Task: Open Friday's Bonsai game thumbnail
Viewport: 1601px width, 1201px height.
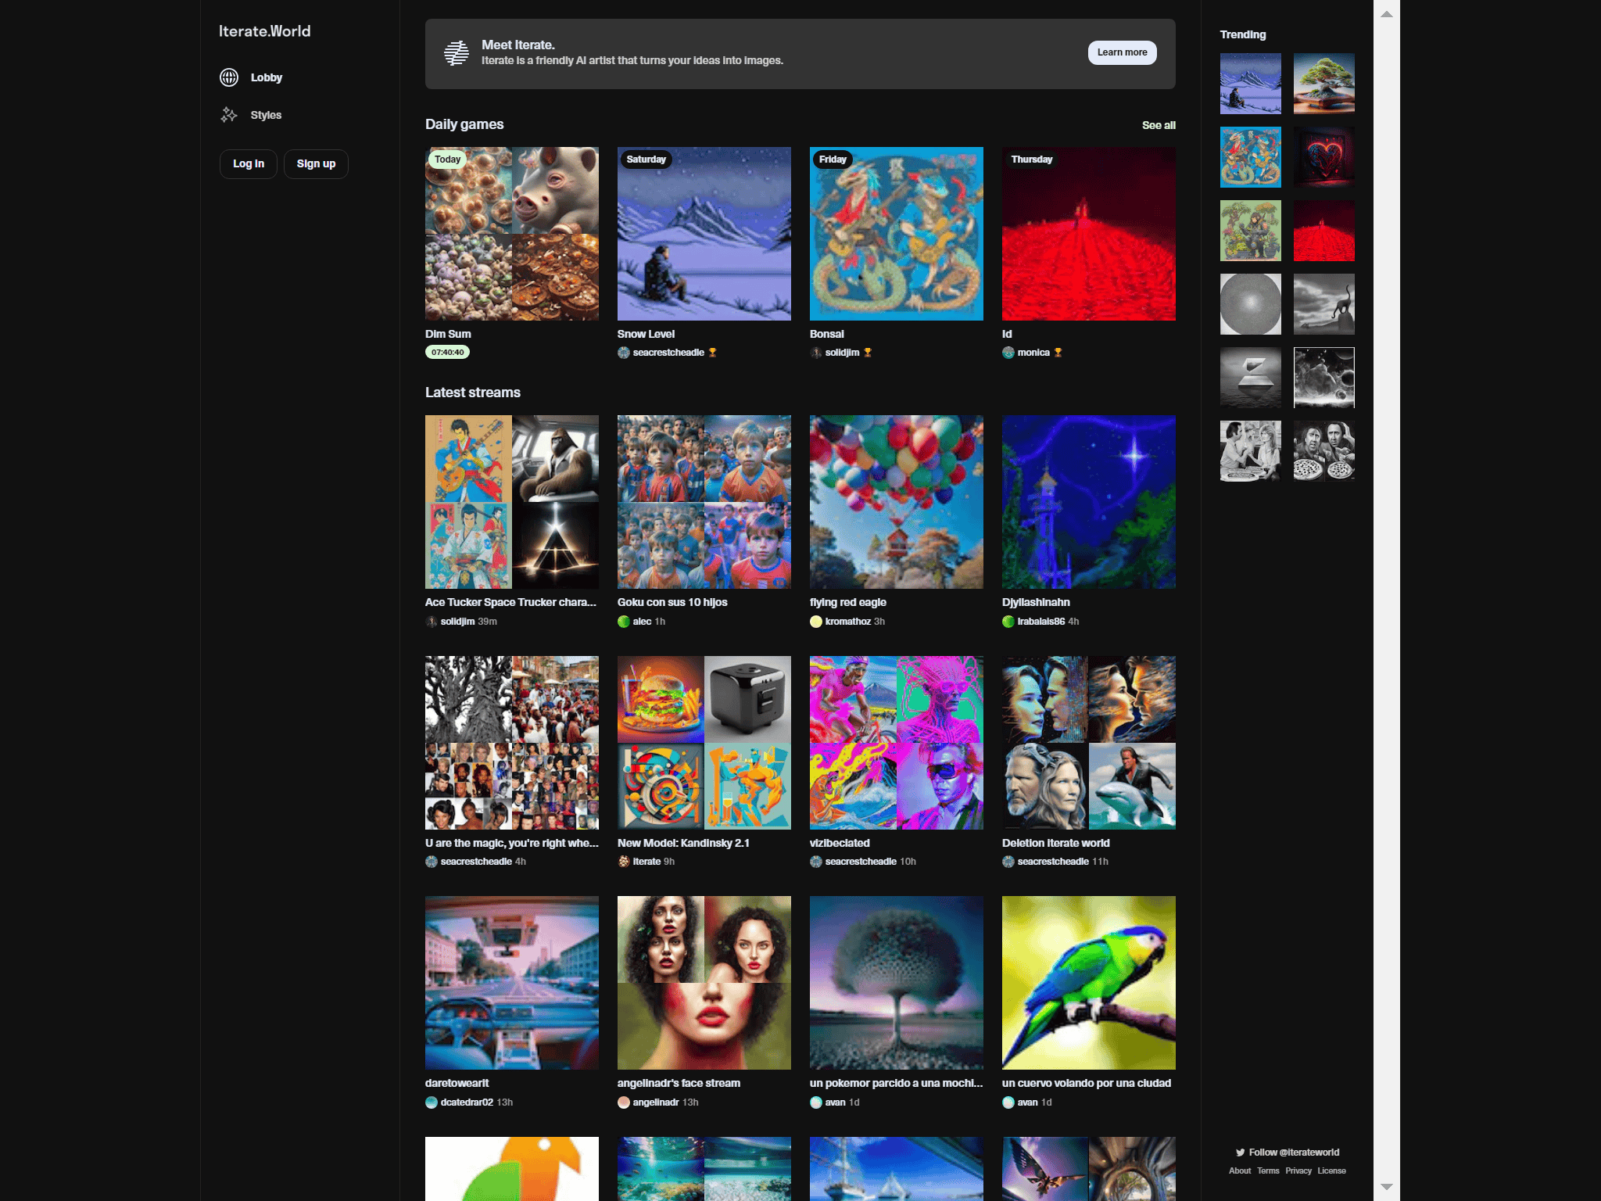Action: click(x=897, y=234)
